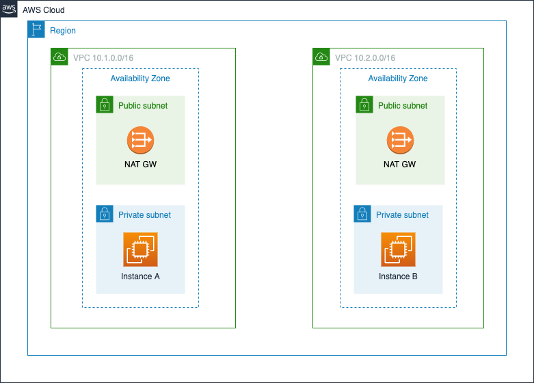Click Availability Zone label in left VPC
534x383 pixels.
(x=140, y=79)
